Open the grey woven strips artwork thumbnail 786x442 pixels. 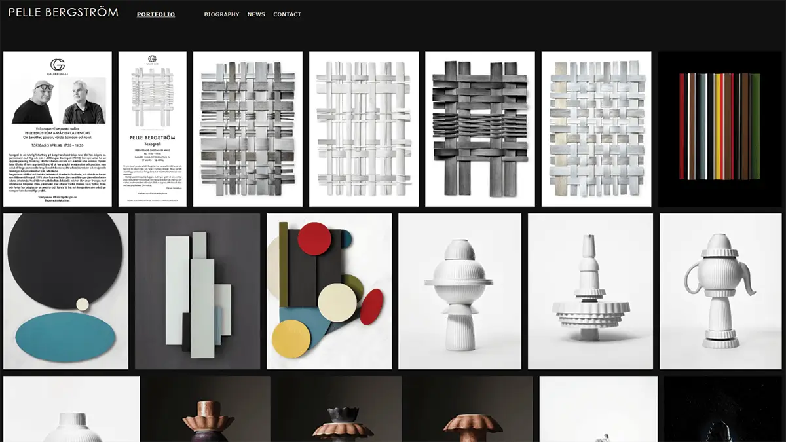(248, 129)
